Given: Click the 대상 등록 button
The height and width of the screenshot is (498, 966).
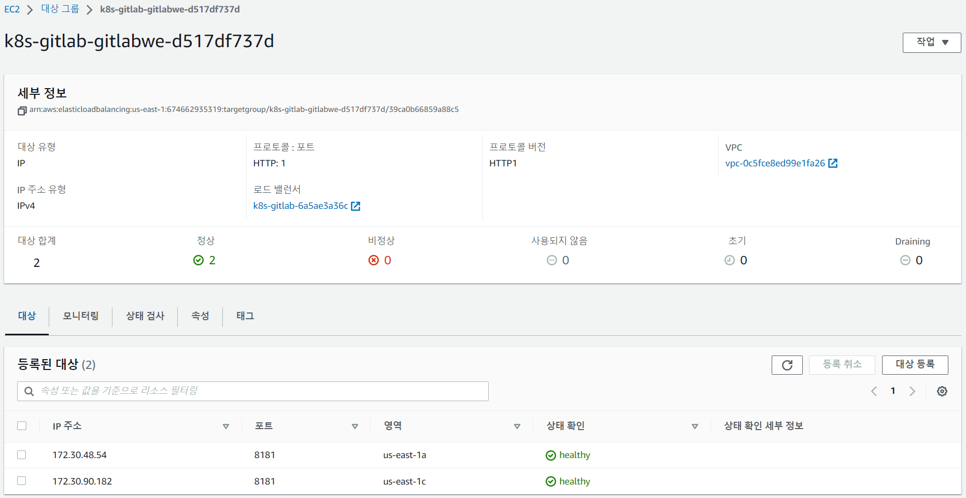Looking at the screenshot, I should pos(915,365).
